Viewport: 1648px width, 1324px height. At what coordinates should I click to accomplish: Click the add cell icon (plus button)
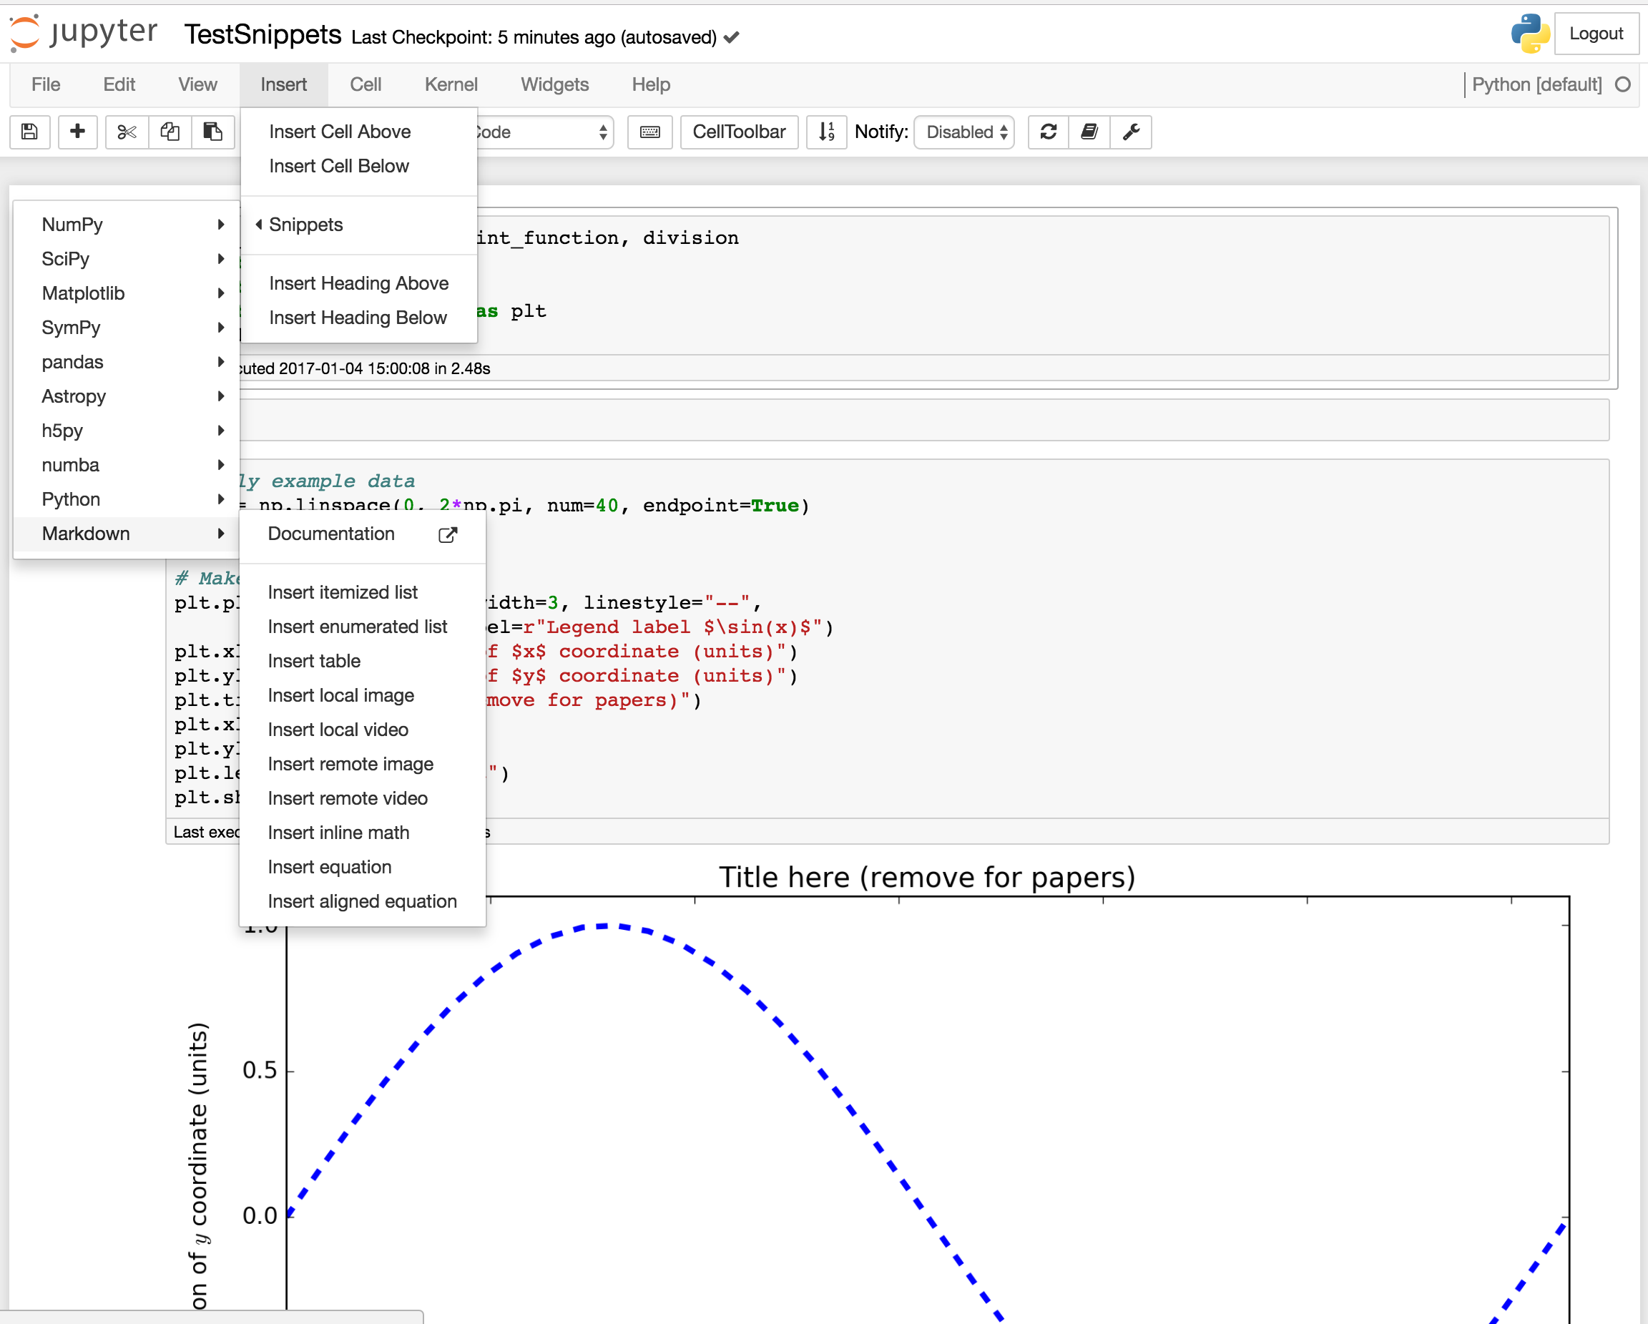[x=77, y=131]
